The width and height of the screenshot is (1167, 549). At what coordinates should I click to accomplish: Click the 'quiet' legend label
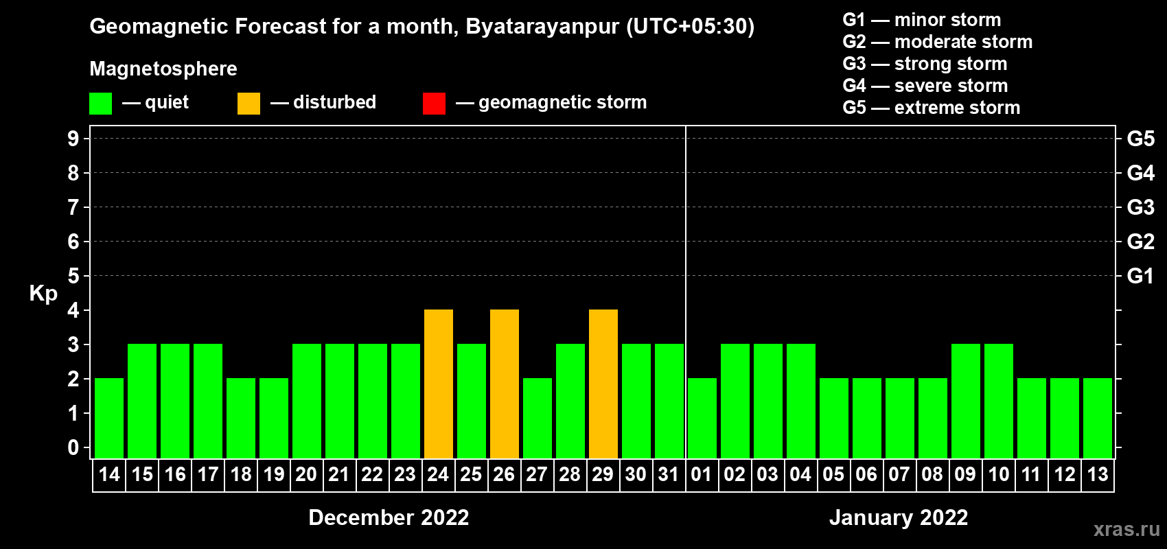[167, 102]
